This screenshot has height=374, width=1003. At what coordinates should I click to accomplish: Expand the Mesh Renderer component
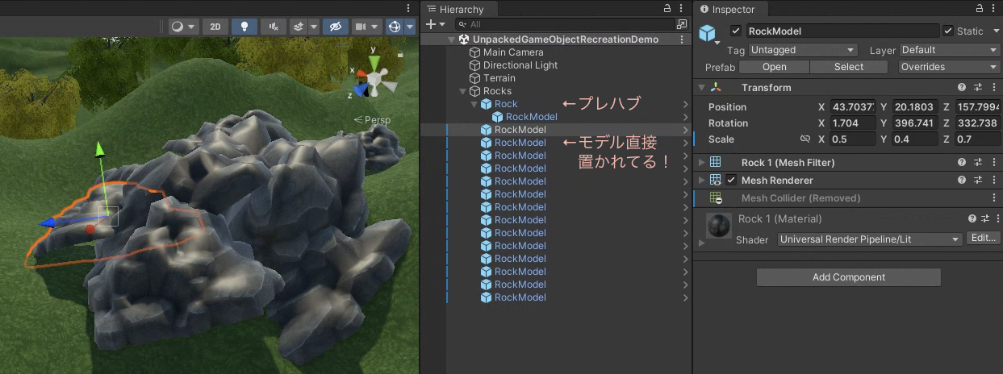click(701, 180)
